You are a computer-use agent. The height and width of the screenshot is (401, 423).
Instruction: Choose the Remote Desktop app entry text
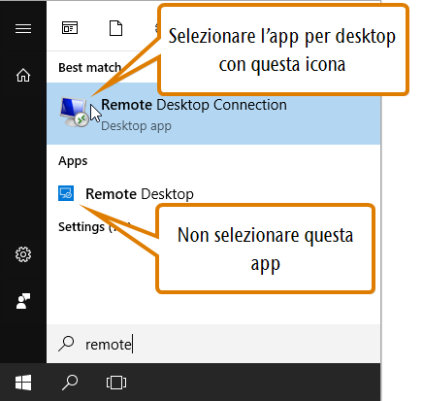coord(140,194)
